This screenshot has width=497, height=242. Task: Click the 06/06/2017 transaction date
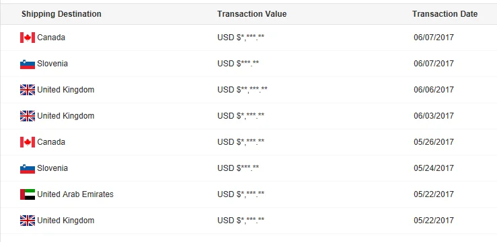434,90
